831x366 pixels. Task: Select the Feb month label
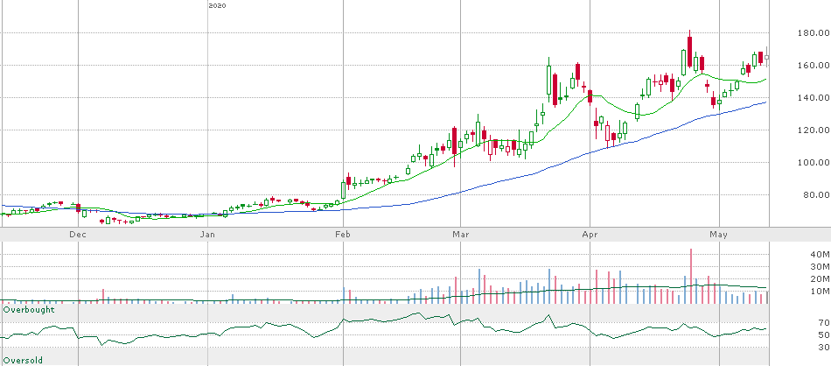pyautogui.click(x=344, y=234)
